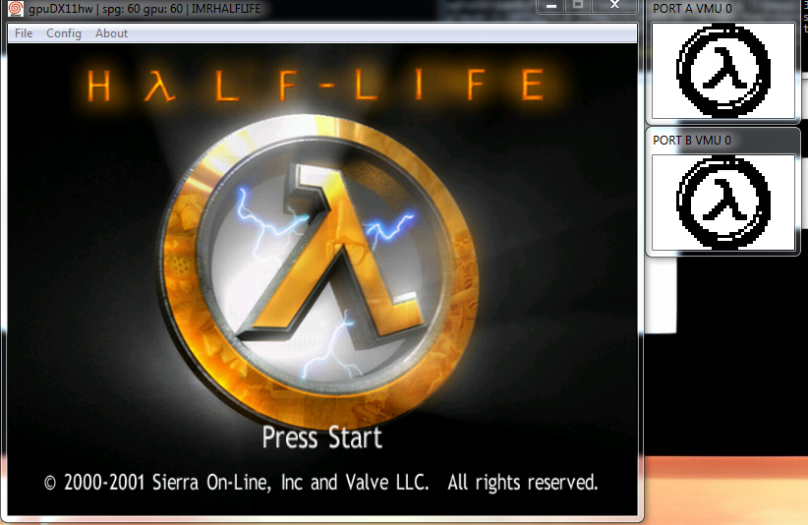This screenshot has height=525, width=808.
Task: Click the HALF-LIFE title text in game
Action: coord(316,85)
